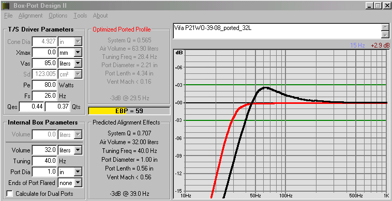Click the Vas value field

click(45, 64)
